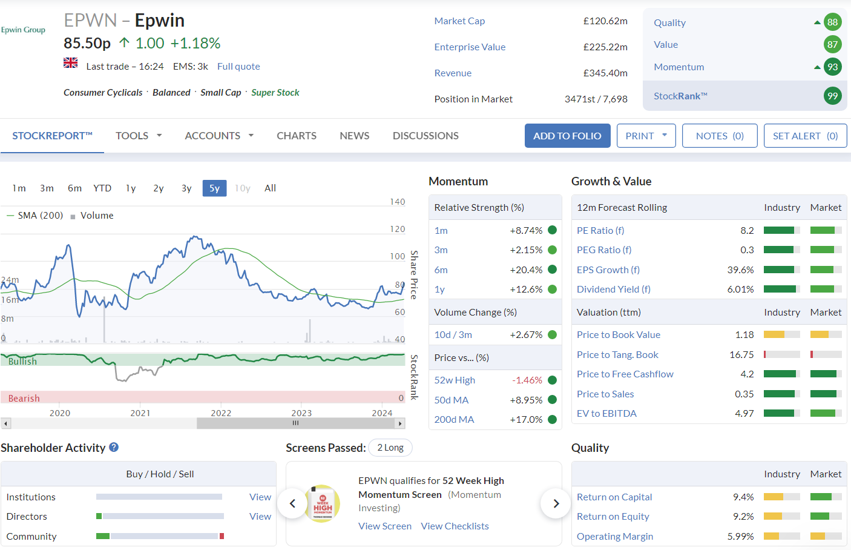This screenshot has width=851, height=550.
Task: Click the green dot for 52w High
Action: pyautogui.click(x=552, y=380)
